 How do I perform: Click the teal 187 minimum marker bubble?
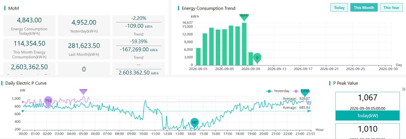click(195, 123)
